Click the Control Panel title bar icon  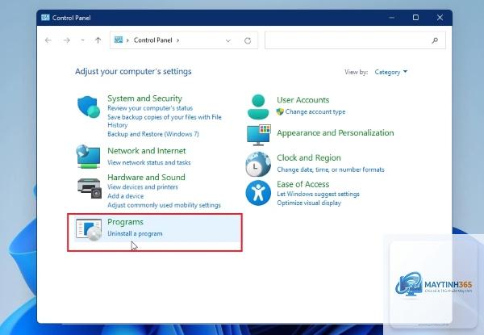(x=45, y=17)
